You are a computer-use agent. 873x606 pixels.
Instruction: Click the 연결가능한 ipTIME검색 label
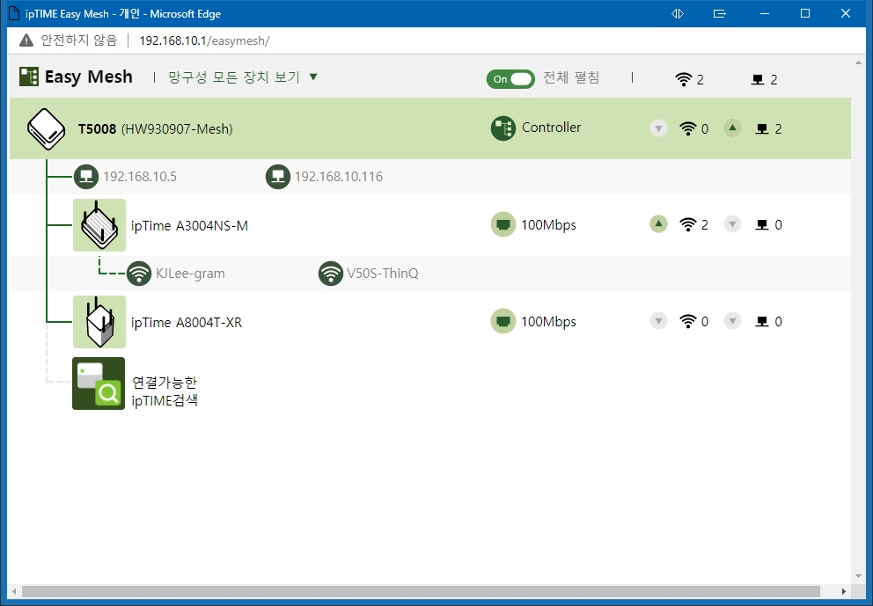[165, 391]
